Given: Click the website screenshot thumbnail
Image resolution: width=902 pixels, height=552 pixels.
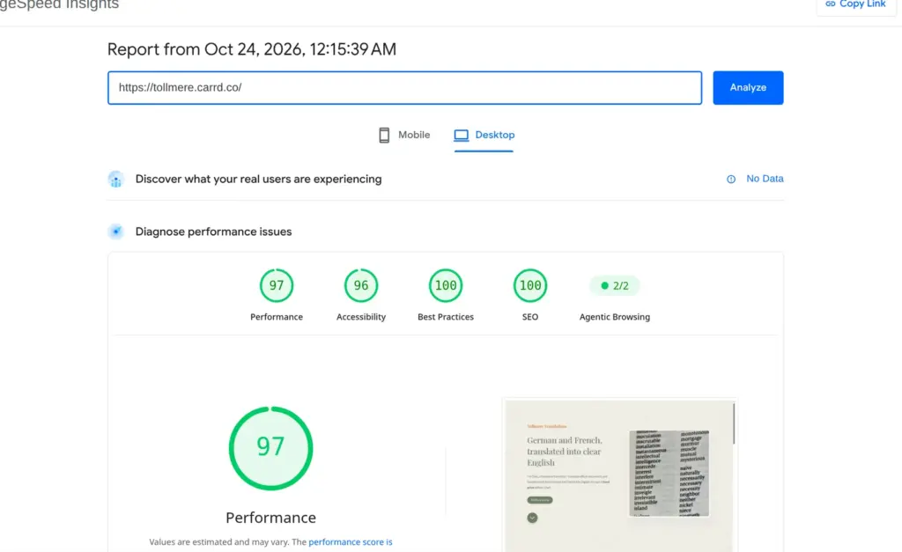Looking at the screenshot, I should point(619,476).
